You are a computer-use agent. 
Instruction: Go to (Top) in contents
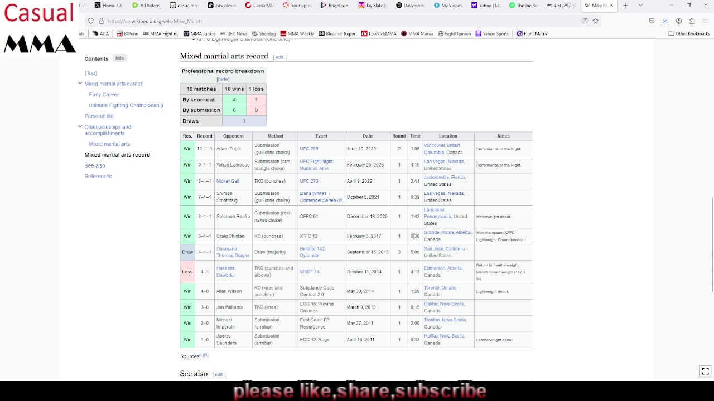pyautogui.click(x=90, y=73)
